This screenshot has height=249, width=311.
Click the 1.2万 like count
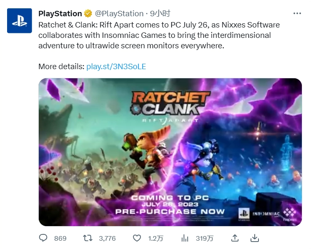155,239
